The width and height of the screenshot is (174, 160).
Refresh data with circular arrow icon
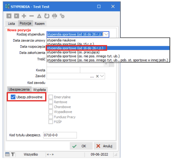tap(47, 16)
